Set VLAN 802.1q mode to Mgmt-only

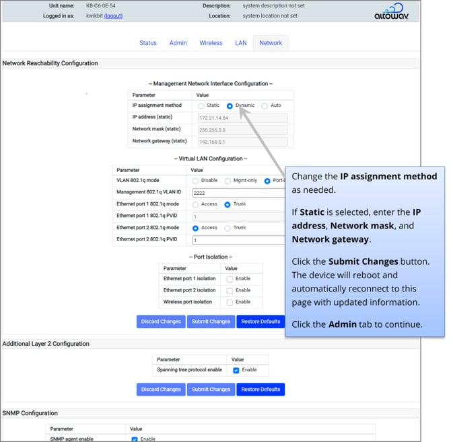(228, 181)
